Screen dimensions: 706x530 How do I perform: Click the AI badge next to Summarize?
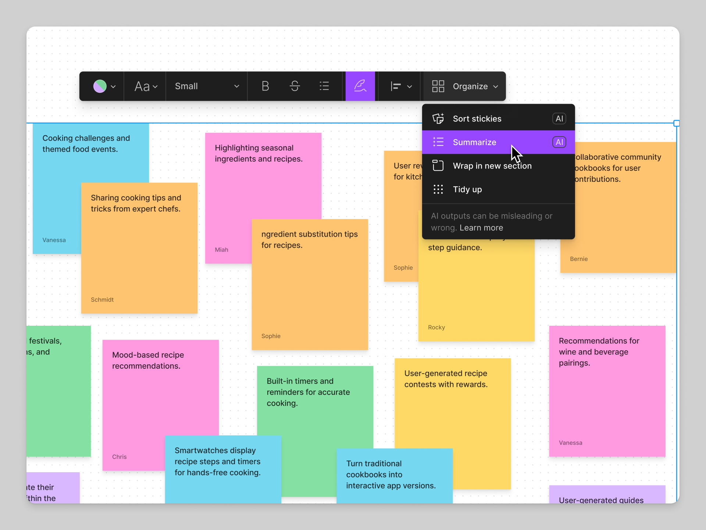tap(559, 142)
